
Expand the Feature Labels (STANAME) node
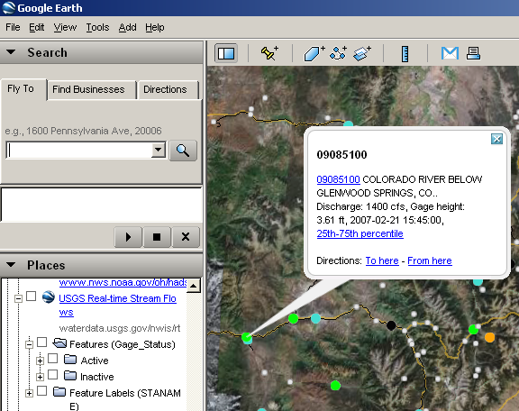point(29,393)
